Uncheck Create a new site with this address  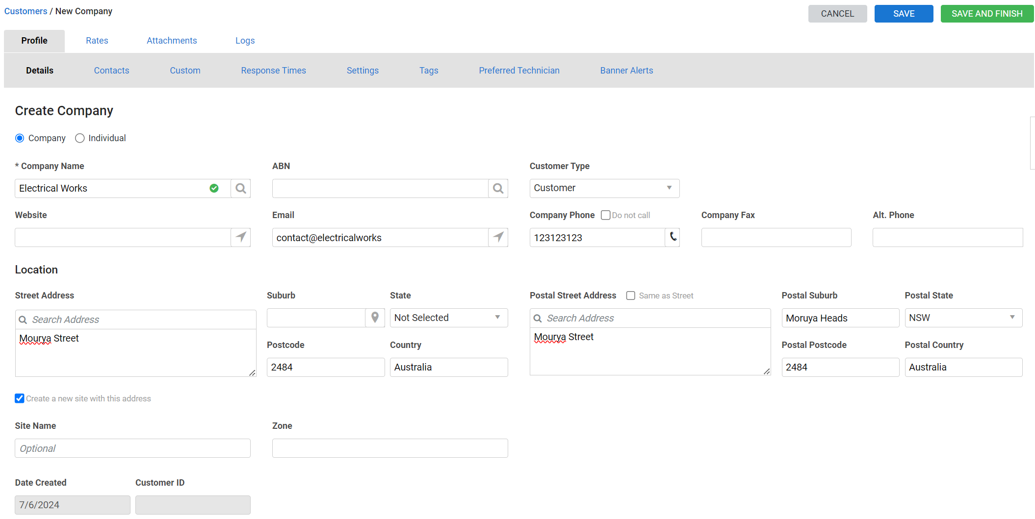click(x=20, y=398)
